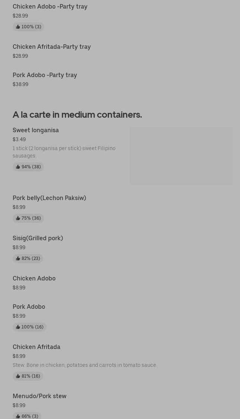Click the A la carte section heading
The width and height of the screenshot is (240, 419).
(x=77, y=115)
